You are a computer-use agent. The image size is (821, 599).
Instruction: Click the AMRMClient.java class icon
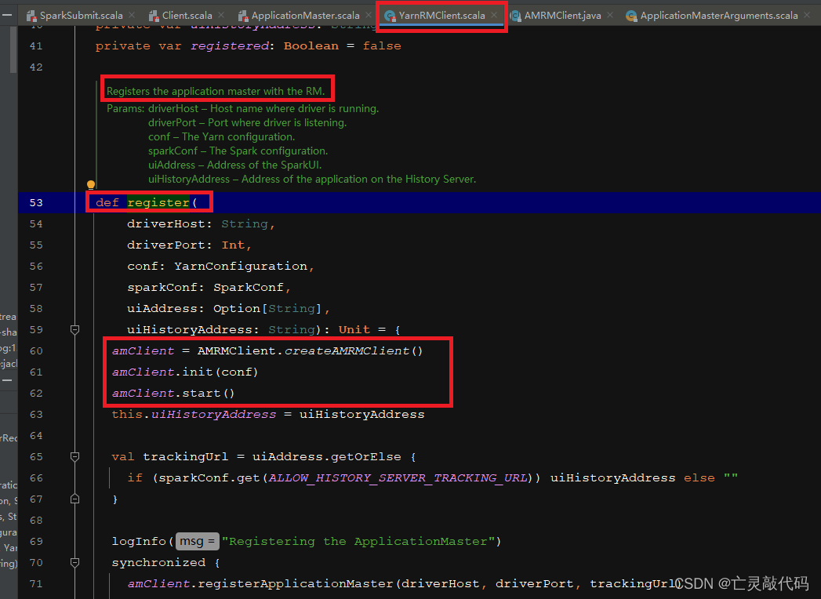pos(516,16)
